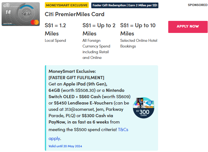Click the S$1 = Up to 2 Miles heading
This screenshot has height=152, width=208.
[99, 29]
